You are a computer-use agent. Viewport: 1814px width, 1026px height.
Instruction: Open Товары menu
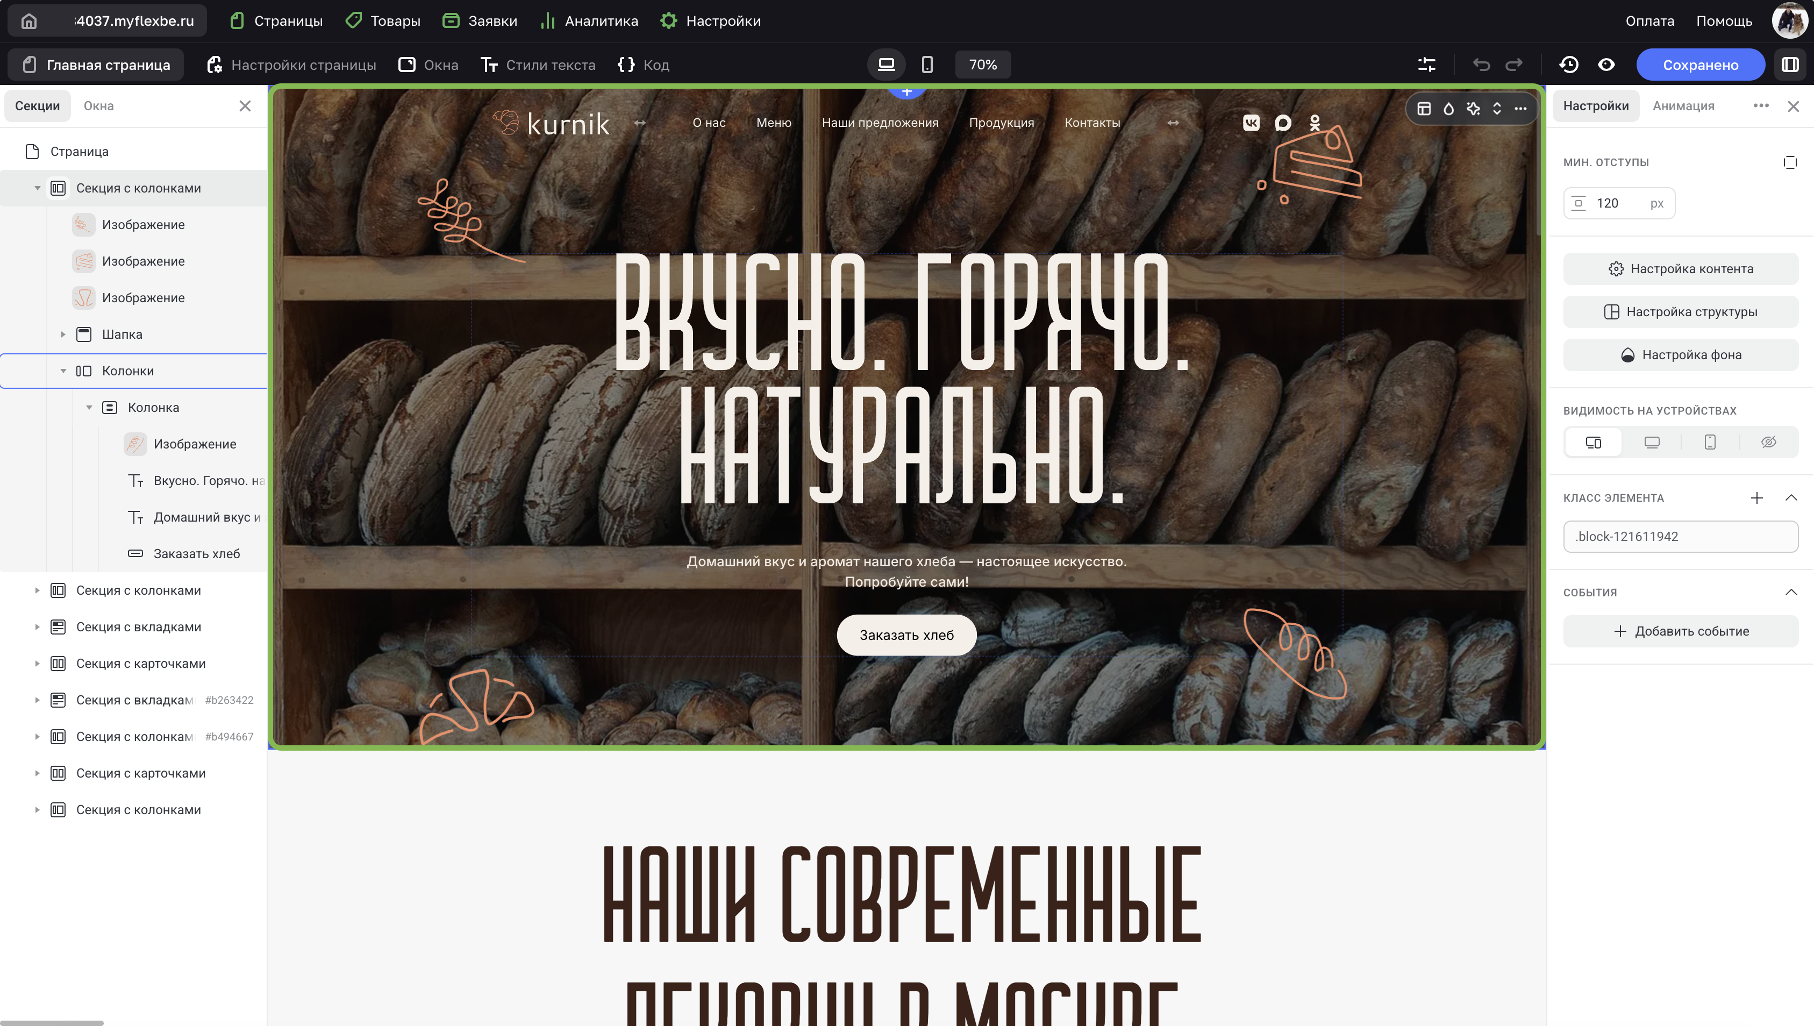coord(383,21)
